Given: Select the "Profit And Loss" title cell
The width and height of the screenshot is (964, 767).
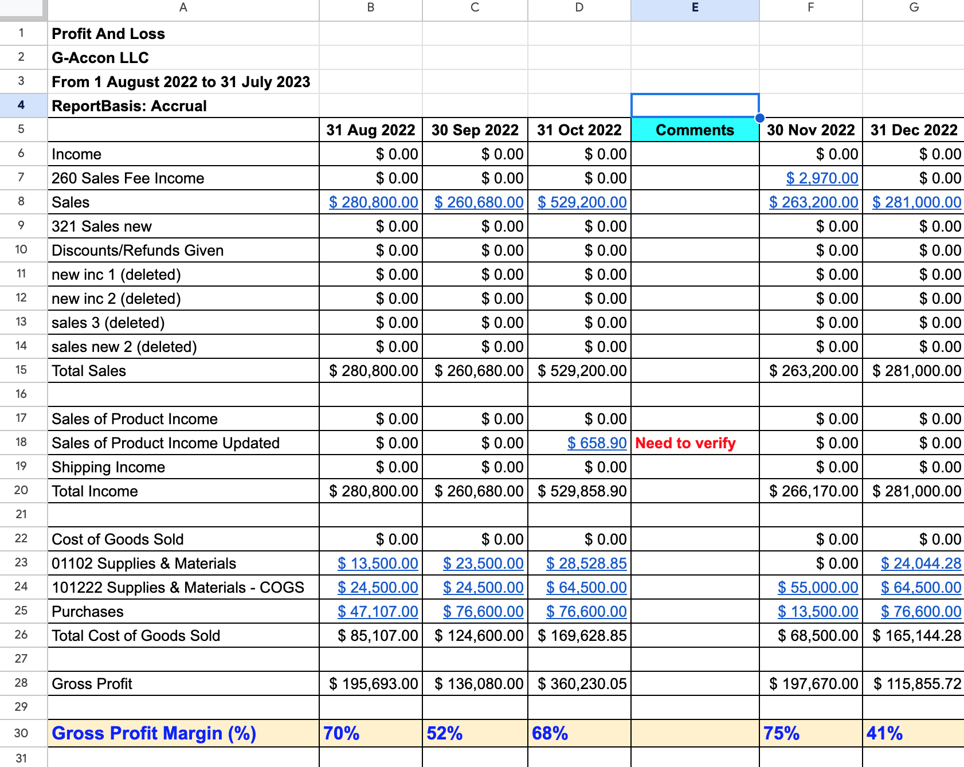Looking at the screenshot, I should (183, 34).
